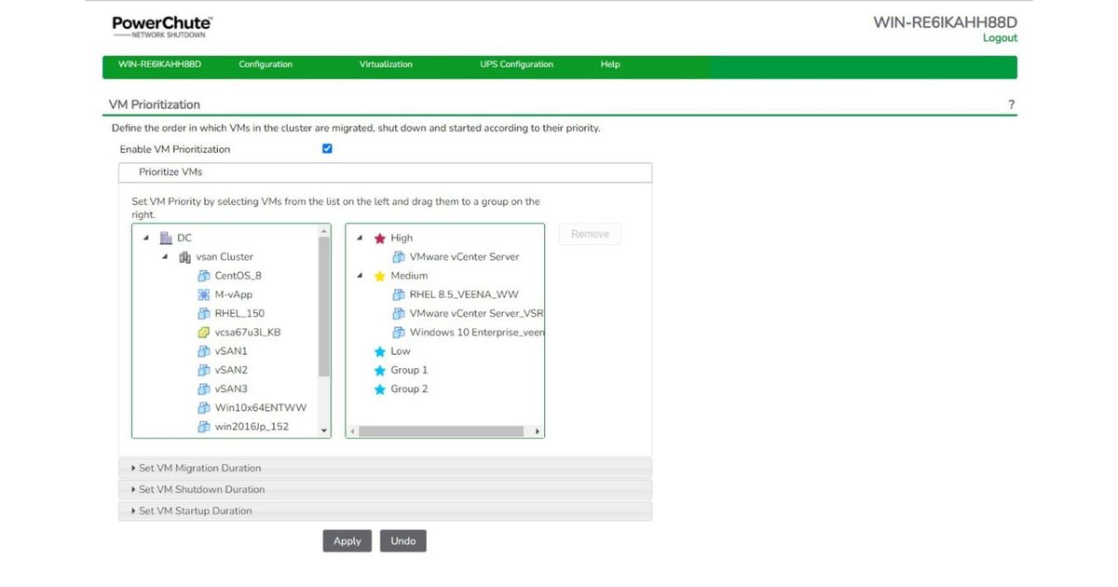Viewport: 1118px width, 587px height.
Task: Click the M-vApp icon
Action: [x=204, y=294]
